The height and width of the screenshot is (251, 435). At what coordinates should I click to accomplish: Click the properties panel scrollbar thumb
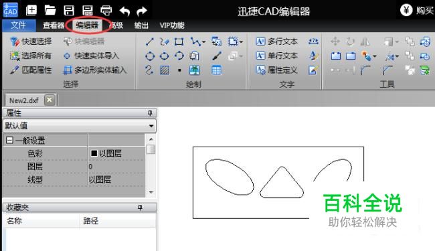pos(151,149)
